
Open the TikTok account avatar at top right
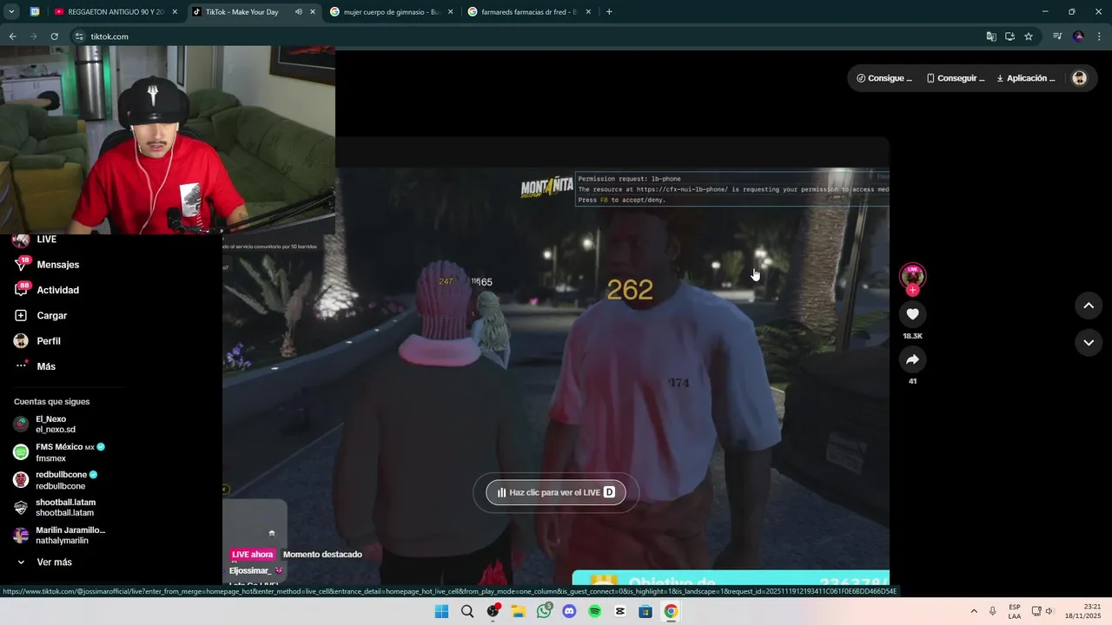pyautogui.click(x=1079, y=78)
